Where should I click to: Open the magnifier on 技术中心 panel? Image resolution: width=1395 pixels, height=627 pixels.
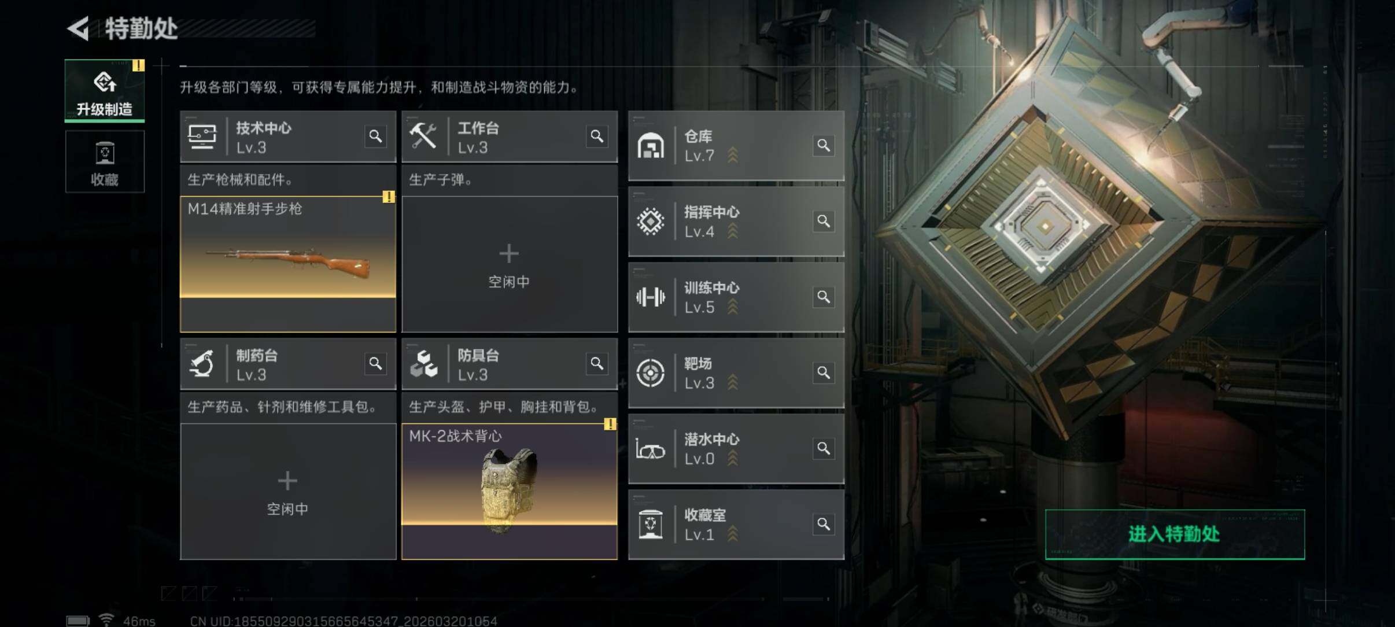pos(375,137)
